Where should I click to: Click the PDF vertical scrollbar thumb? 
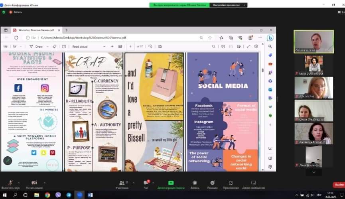[262, 70]
